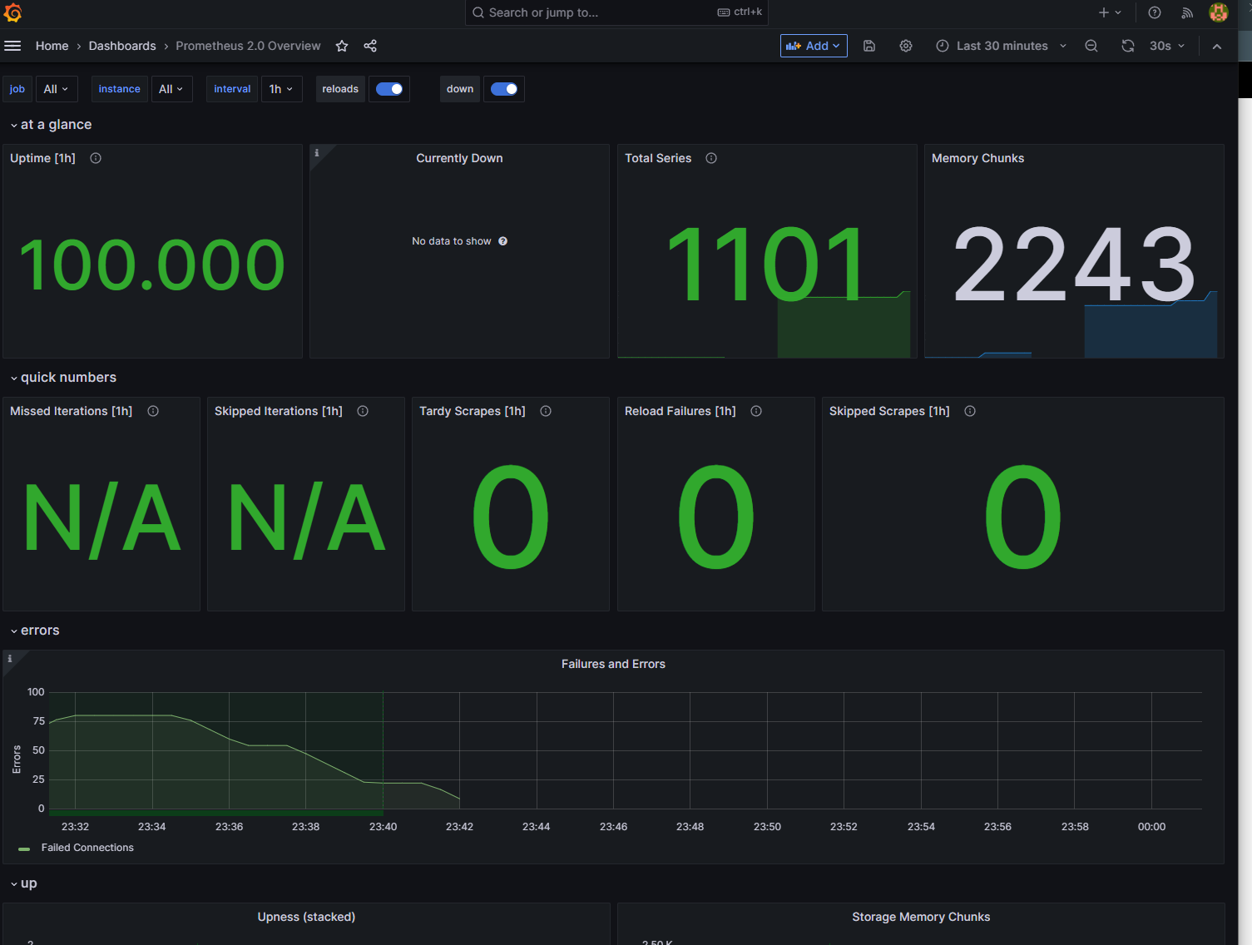1252x945 pixels.
Task: Click the 23:42 time axis label
Action: click(x=459, y=827)
